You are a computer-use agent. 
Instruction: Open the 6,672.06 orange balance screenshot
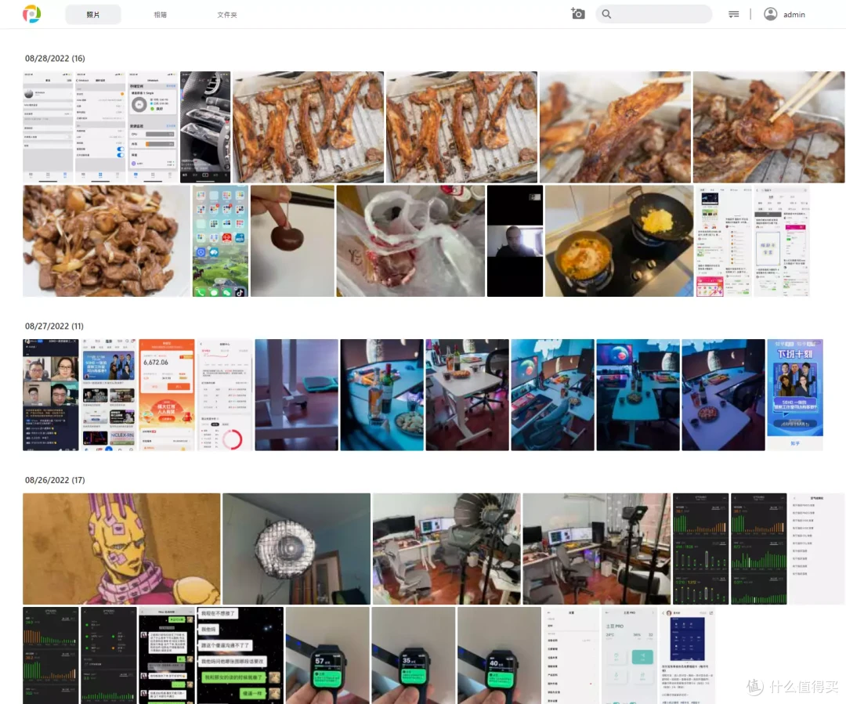(167, 395)
